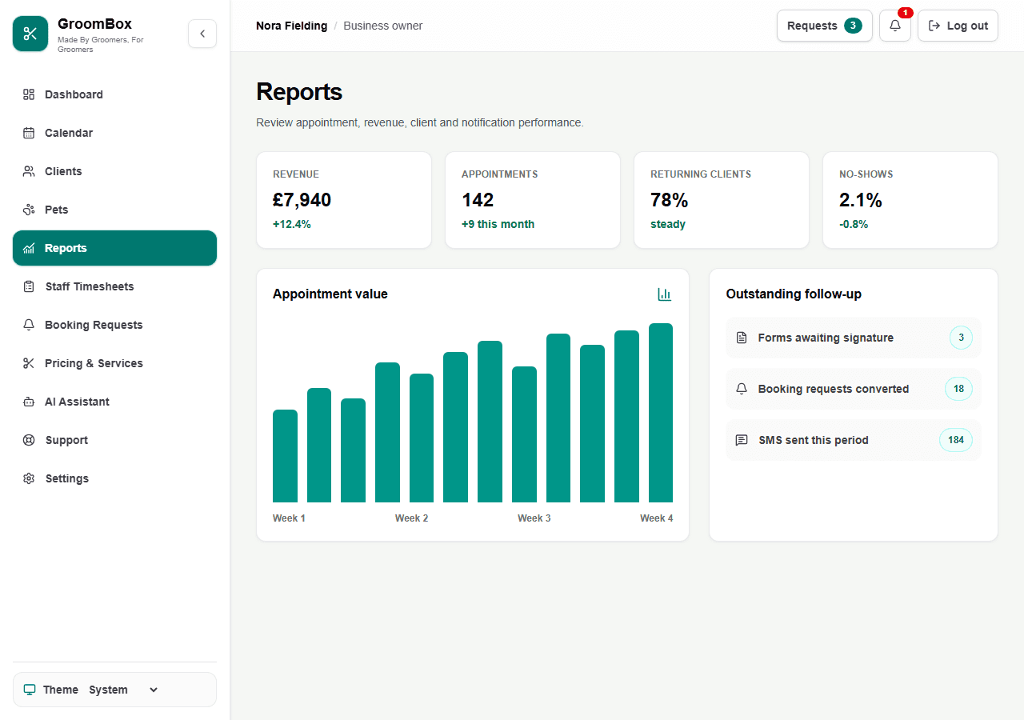Click the Week 3 axis label
This screenshot has width=1024, height=720.
[x=534, y=518]
